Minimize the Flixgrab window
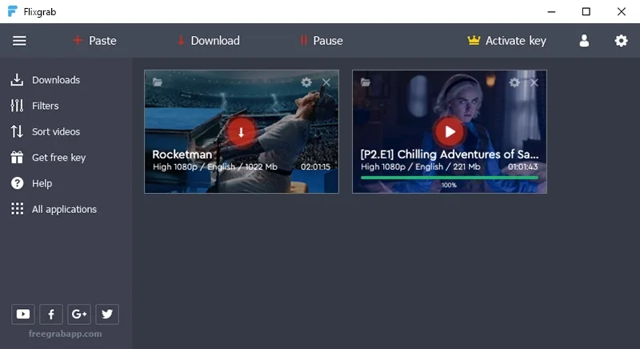This screenshot has width=640, height=349. pos(551,12)
